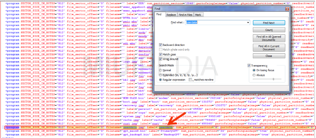Select the Mark tab

point(198,15)
